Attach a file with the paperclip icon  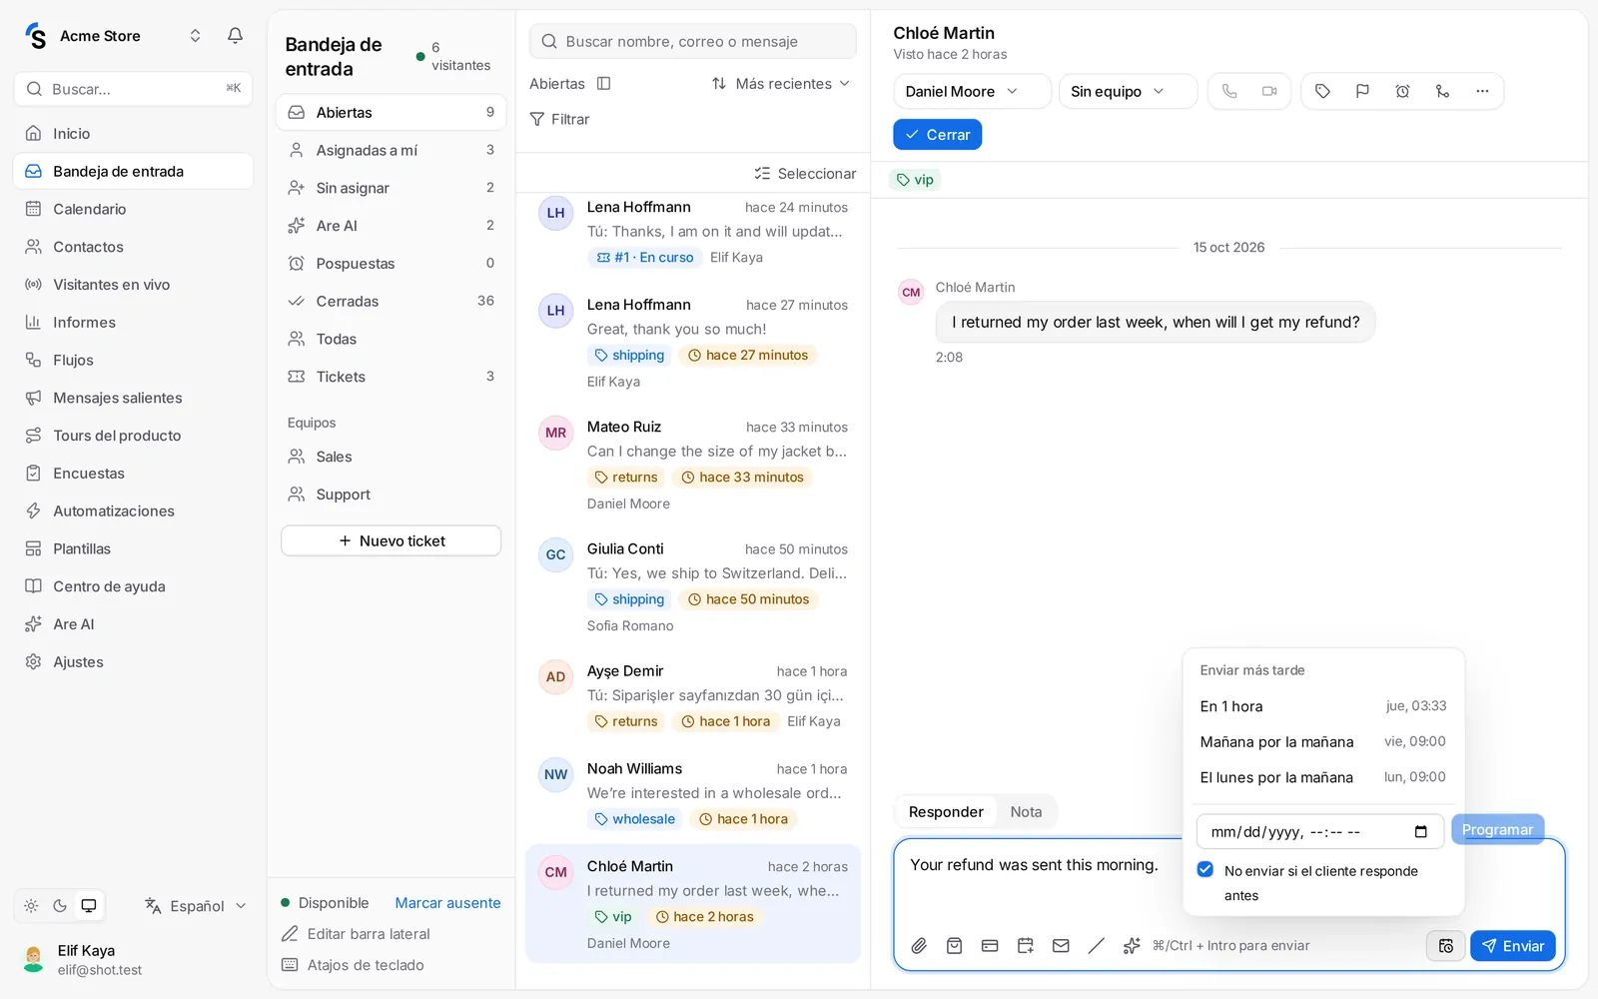tap(919, 945)
